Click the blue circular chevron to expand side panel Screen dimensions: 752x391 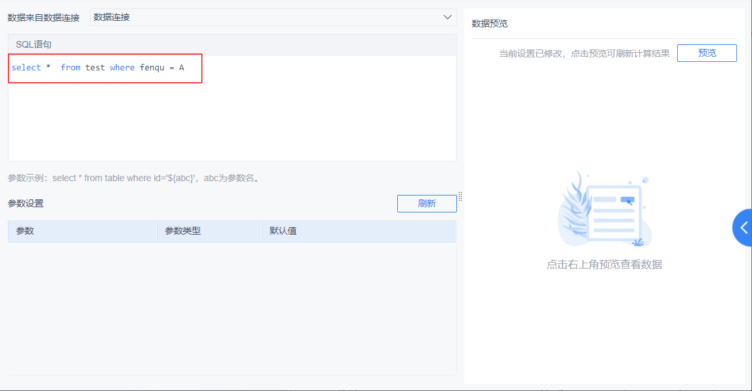(744, 227)
